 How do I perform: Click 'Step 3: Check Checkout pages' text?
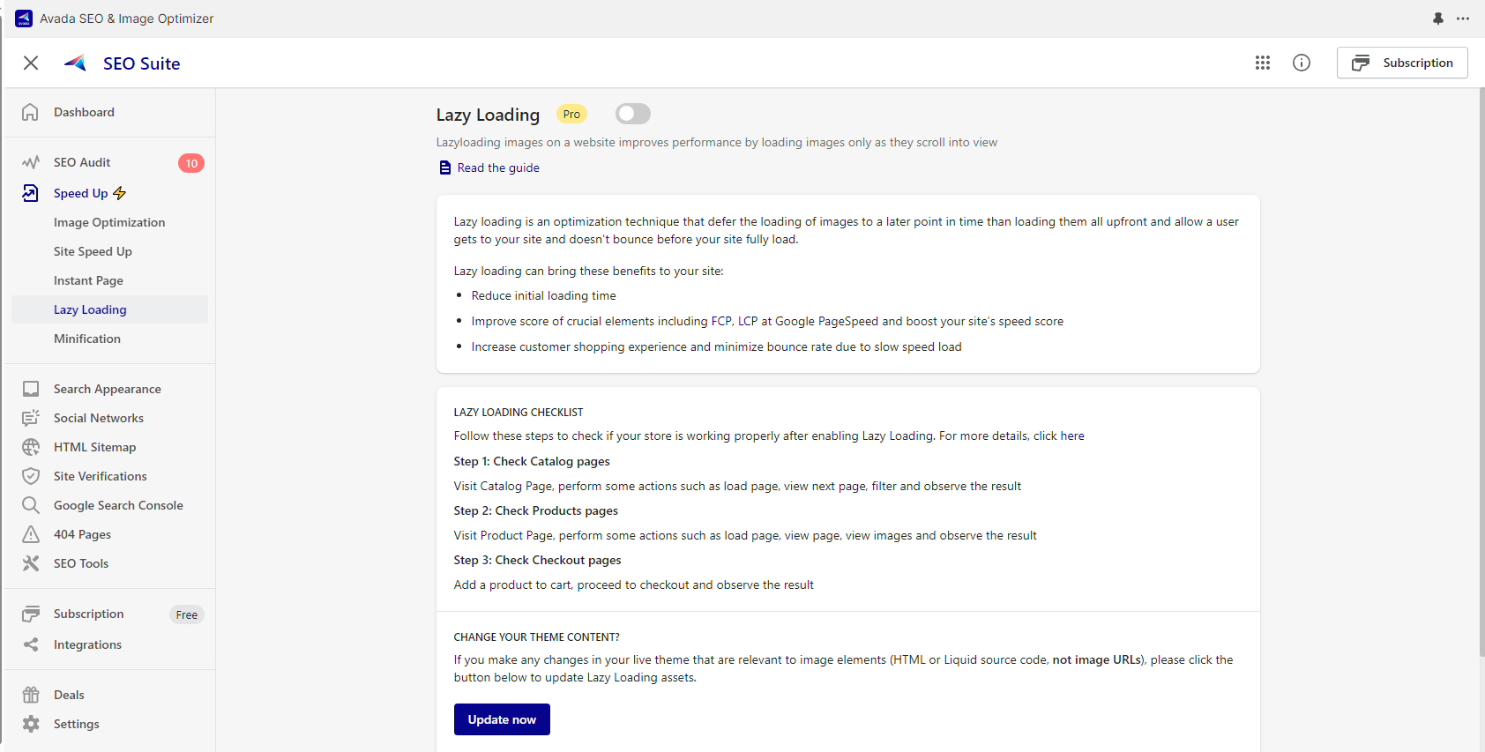[537, 560]
